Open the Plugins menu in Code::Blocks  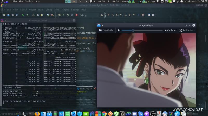[66, 10]
